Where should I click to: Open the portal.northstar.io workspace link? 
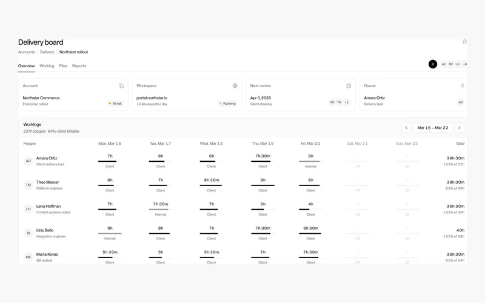pyautogui.click(x=152, y=98)
